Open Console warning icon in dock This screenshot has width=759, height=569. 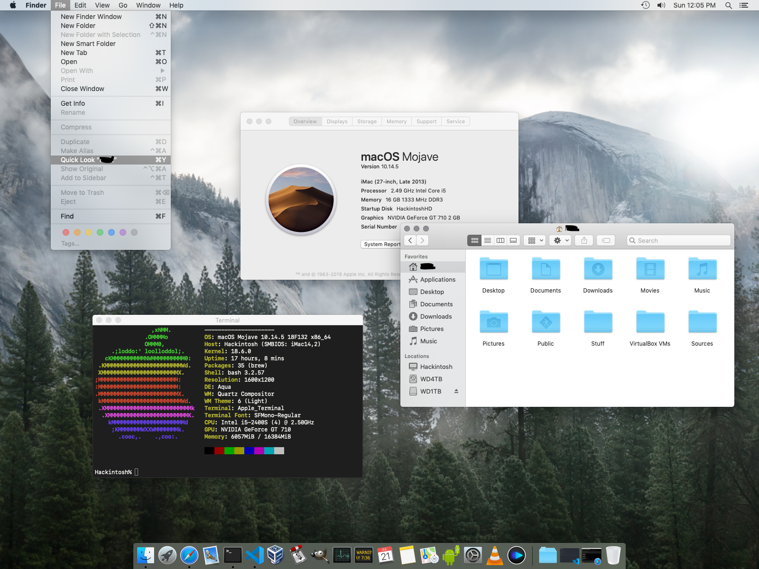[364, 555]
